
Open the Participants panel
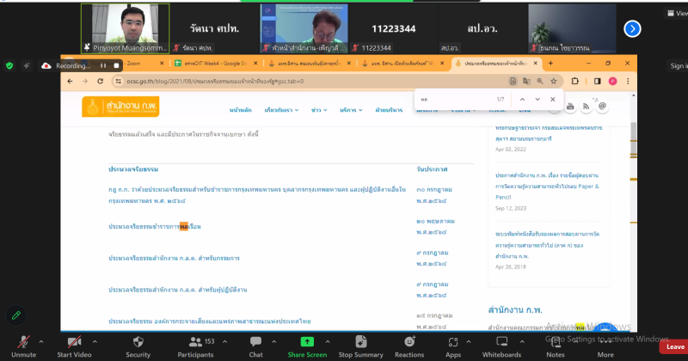[x=196, y=346]
